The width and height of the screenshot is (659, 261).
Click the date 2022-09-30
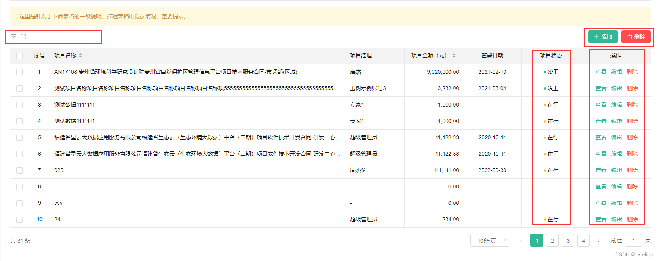[492, 170]
